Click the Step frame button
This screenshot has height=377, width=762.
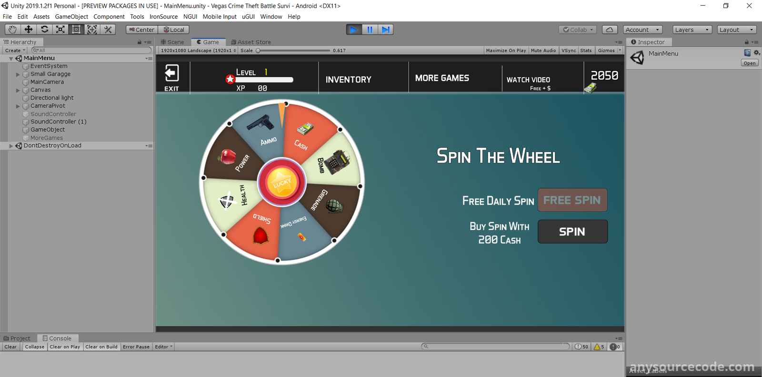(386, 30)
